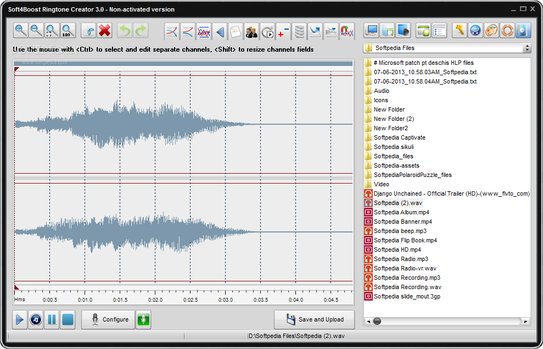Select the 'Softpedia Recording.mp3' file

pos(402,278)
